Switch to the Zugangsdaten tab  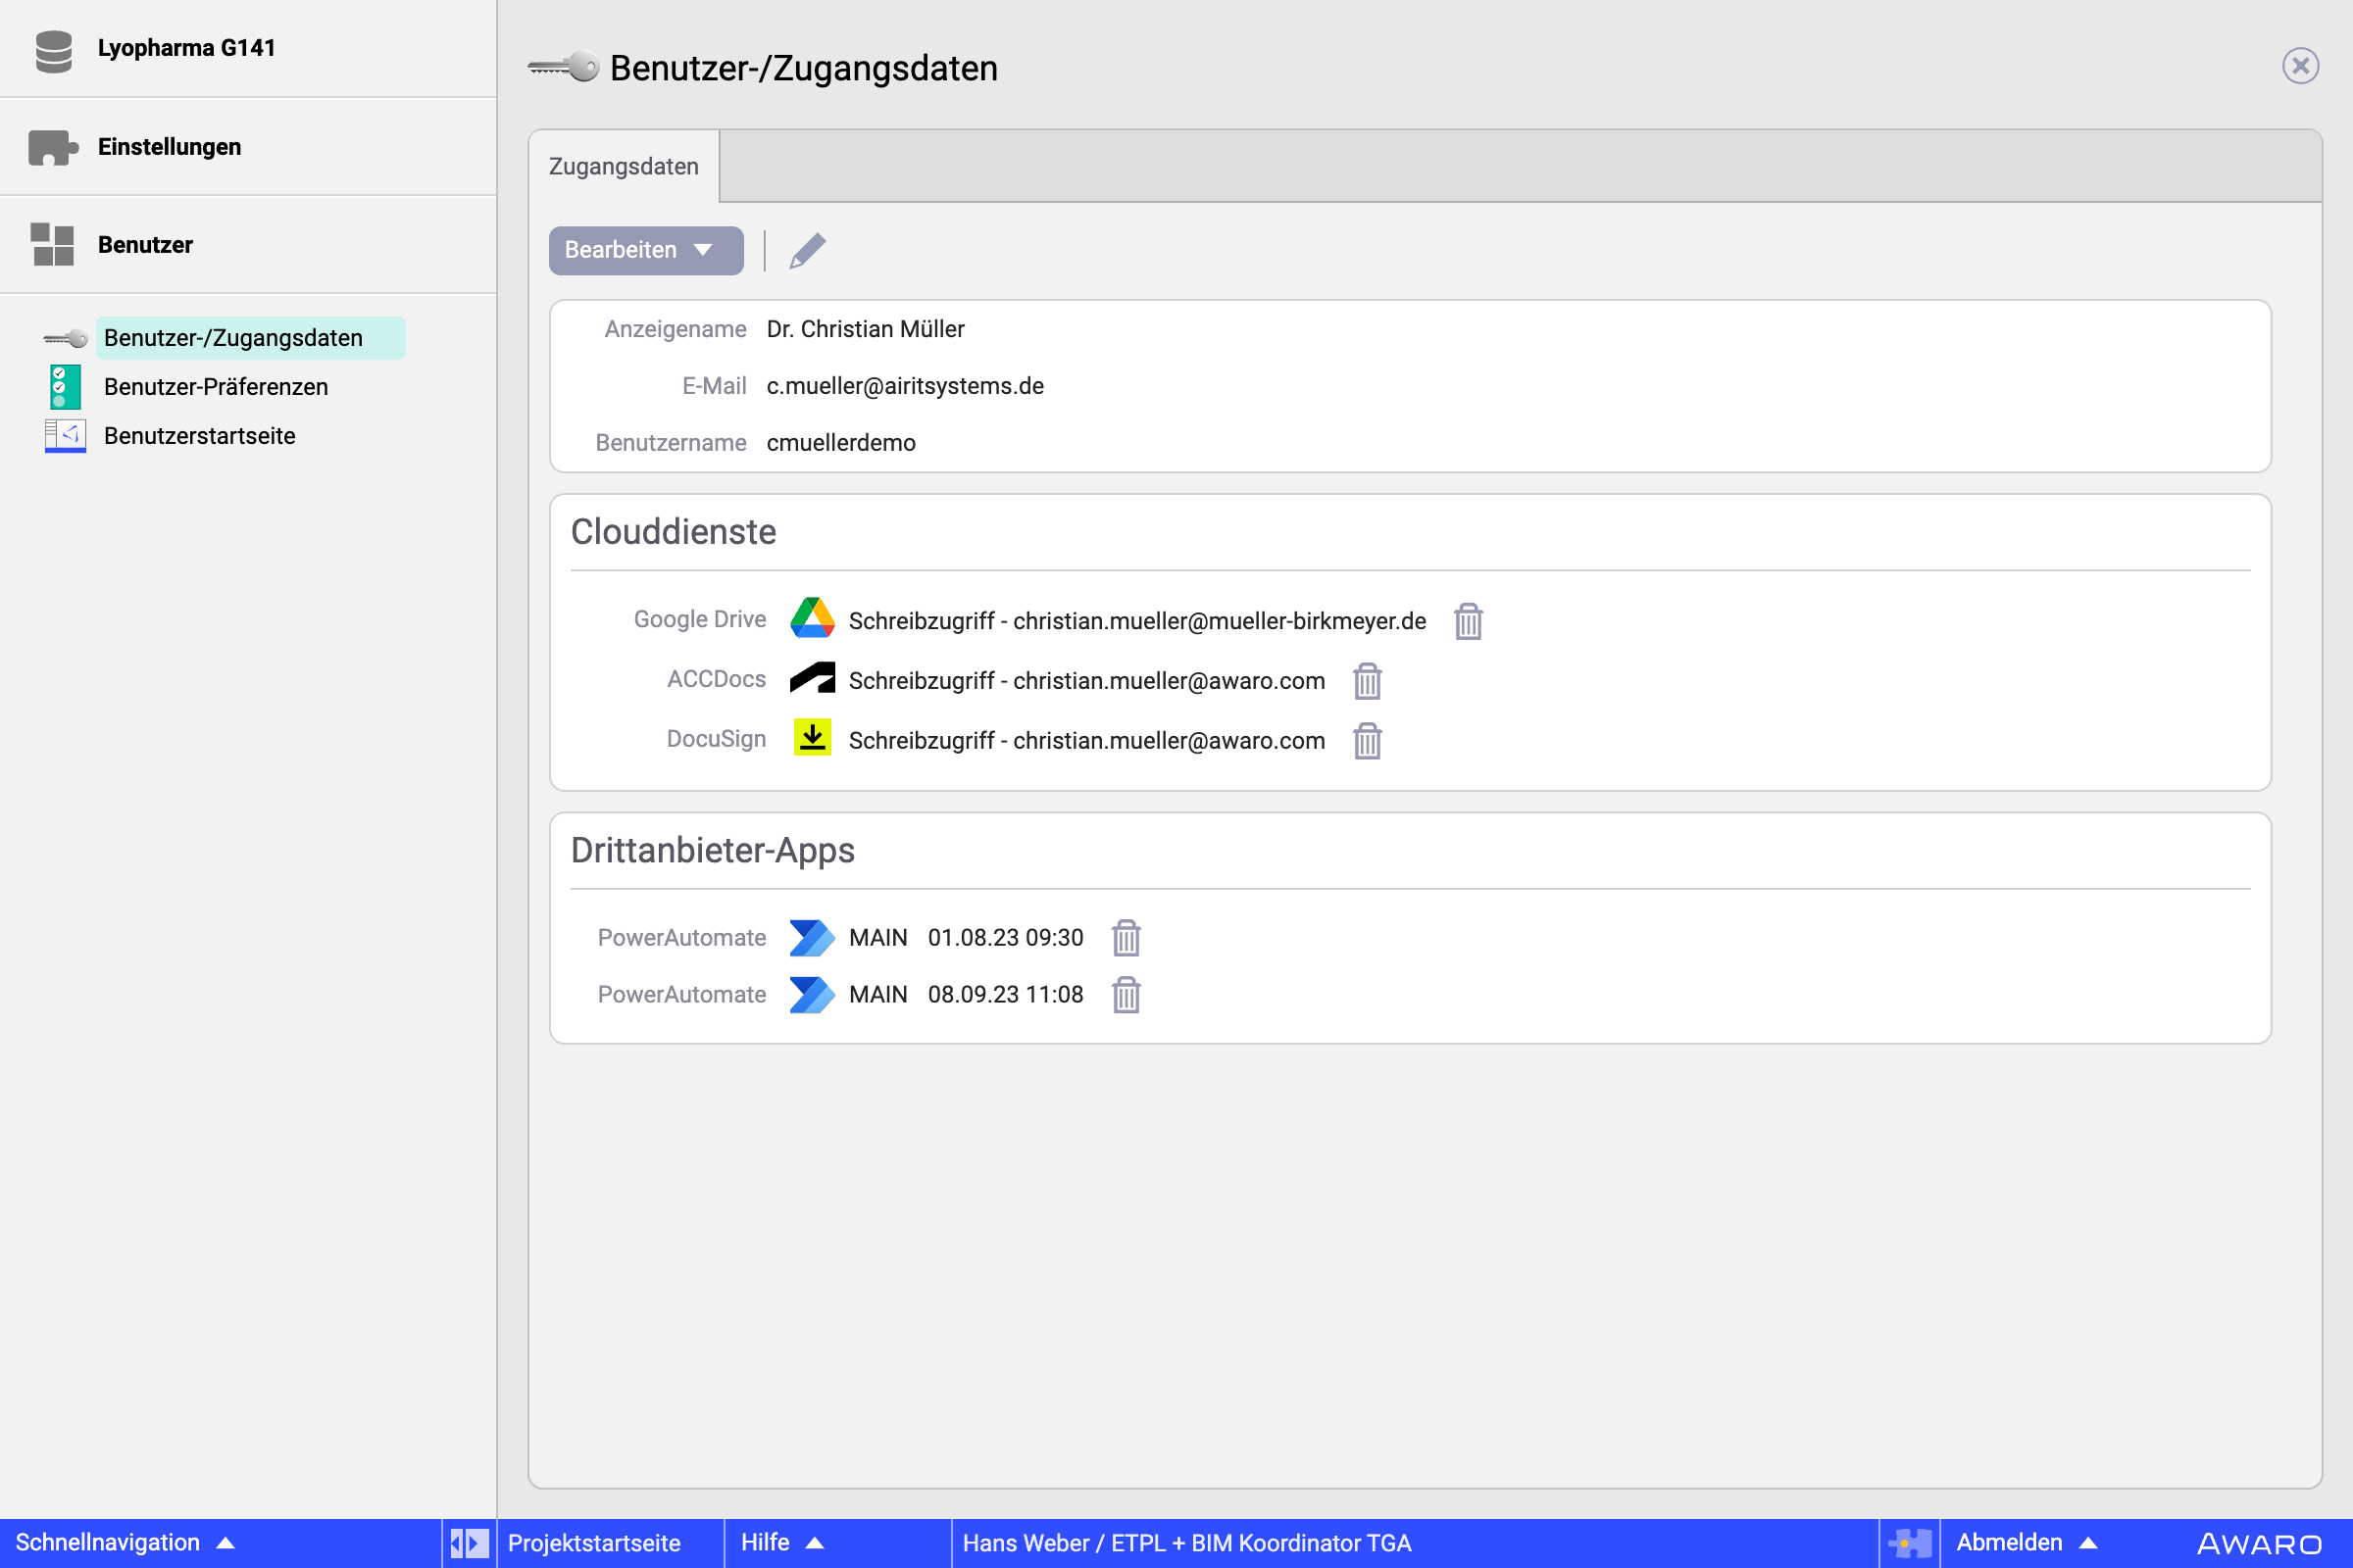tap(624, 167)
